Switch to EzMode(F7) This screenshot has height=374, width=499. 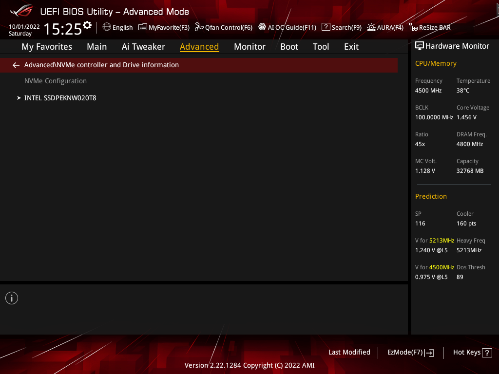pyautogui.click(x=410, y=352)
